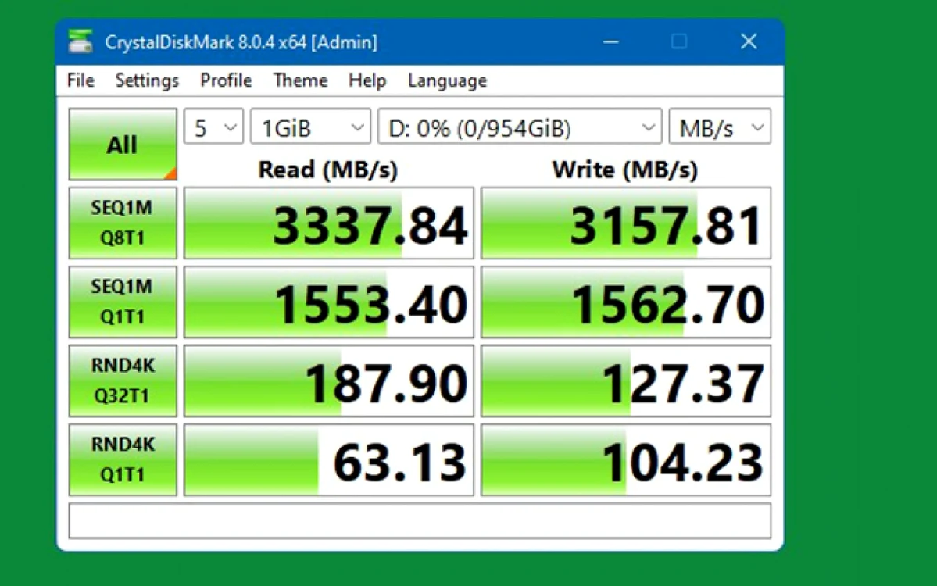This screenshot has width=937, height=586.
Task: Click the CrystalDiskMark title bar app icon
Action: pyautogui.click(x=80, y=42)
